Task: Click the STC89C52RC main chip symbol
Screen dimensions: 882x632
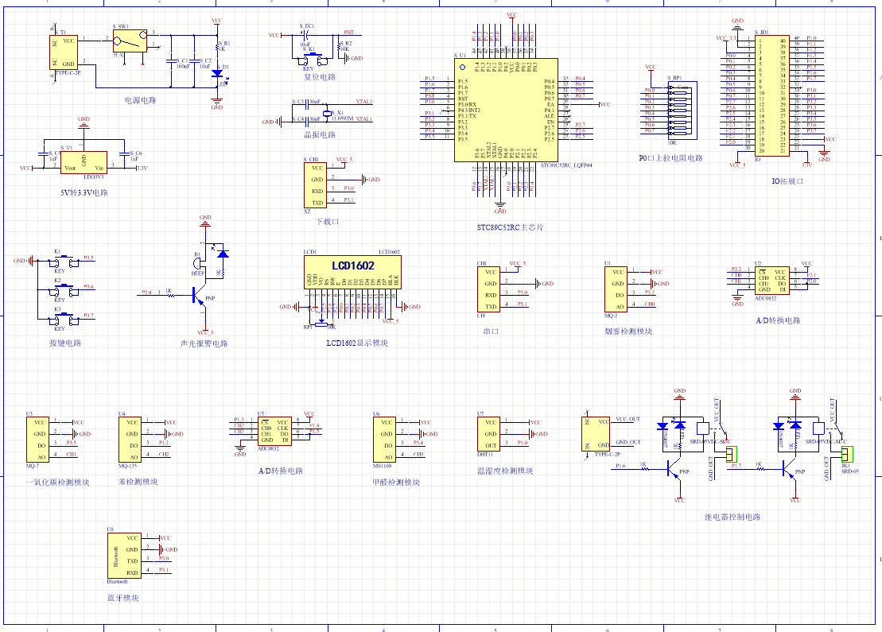Action: pos(504,110)
